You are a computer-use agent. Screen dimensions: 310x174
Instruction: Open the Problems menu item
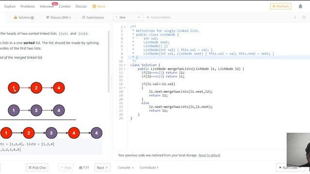pos(28,6)
